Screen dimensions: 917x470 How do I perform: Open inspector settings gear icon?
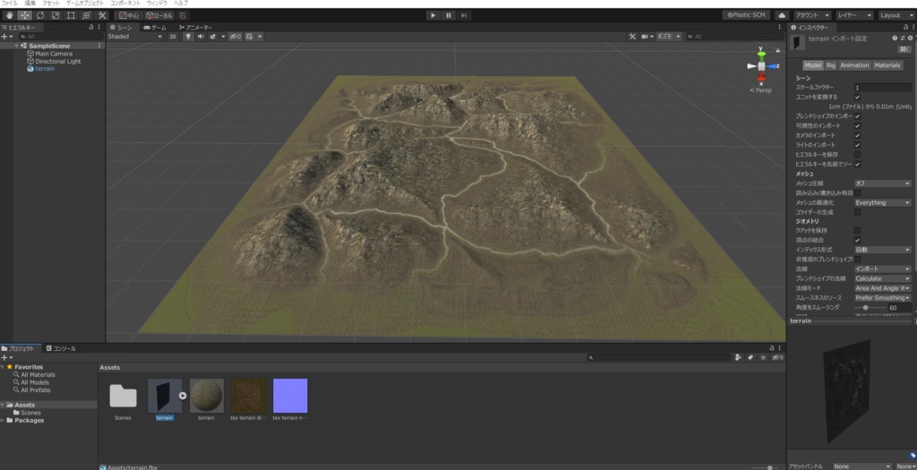click(x=910, y=38)
